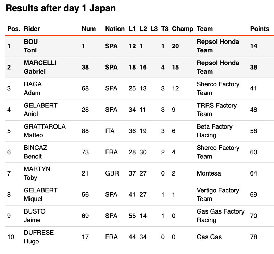Viewport: 274px width, 254px height.
Task: Click the ITA nation cell
Action: coord(110,131)
